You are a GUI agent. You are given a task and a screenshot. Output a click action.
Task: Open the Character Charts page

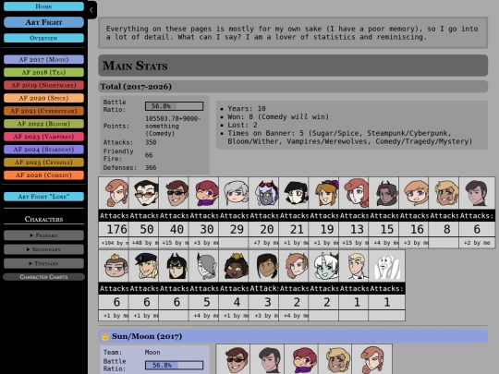[x=44, y=277]
